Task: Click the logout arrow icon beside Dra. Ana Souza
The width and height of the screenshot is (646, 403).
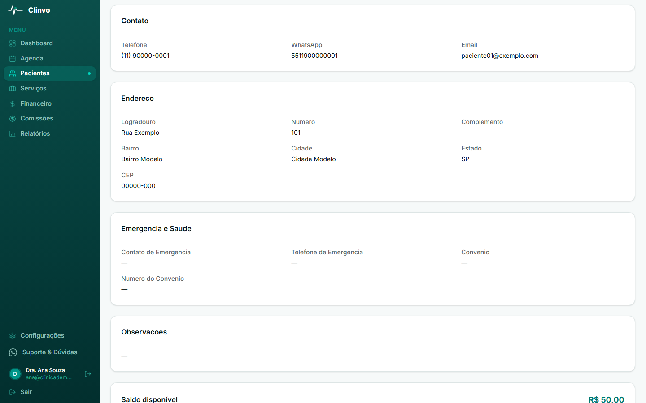Action: pos(88,374)
